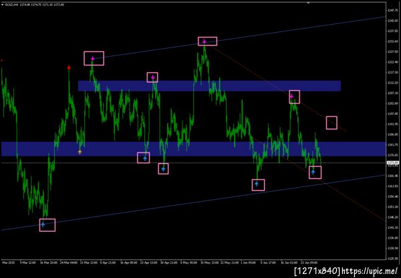Click time axis label 9 Mar 12:00
Viewport: 401px width, 278px height.
click(x=28, y=263)
